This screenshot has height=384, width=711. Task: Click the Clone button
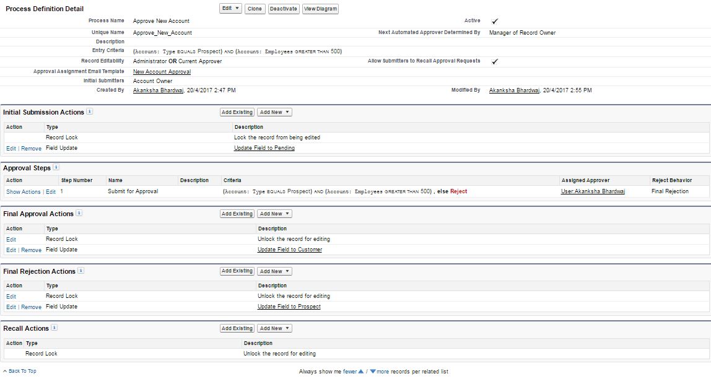click(x=255, y=9)
